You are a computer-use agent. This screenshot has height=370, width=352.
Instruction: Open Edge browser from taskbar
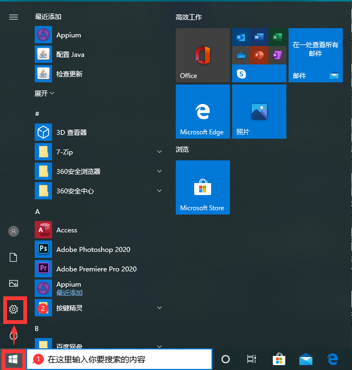tap(332, 359)
